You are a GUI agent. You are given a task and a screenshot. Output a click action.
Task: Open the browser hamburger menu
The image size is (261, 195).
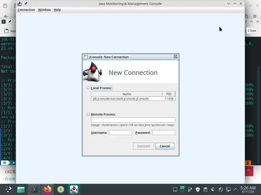(255, 16)
